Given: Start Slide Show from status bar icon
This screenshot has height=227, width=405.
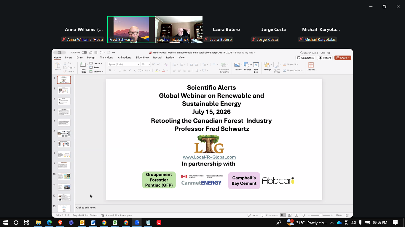Looking at the screenshot, I should [x=303, y=215].
